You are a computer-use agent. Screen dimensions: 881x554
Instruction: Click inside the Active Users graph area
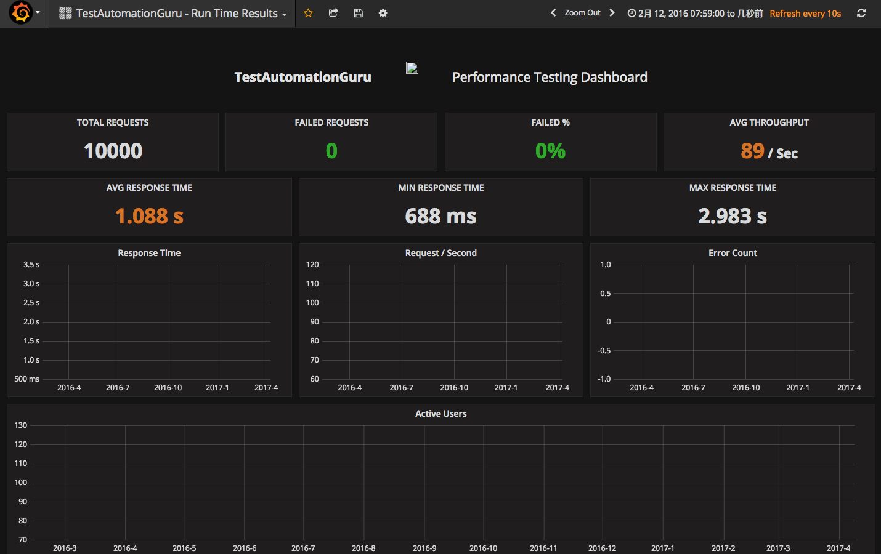coord(443,483)
